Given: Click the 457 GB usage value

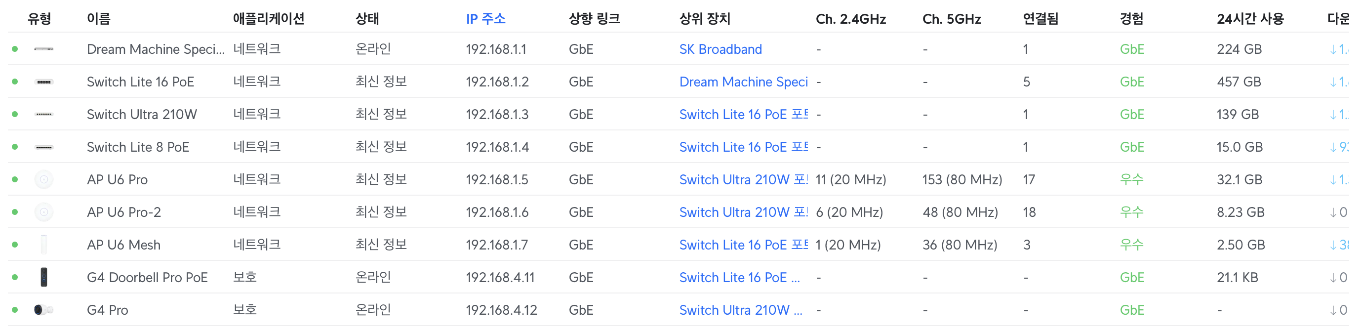Looking at the screenshot, I should tap(1239, 82).
